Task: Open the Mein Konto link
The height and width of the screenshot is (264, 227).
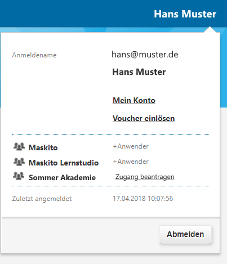Action: pyautogui.click(x=134, y=100)
